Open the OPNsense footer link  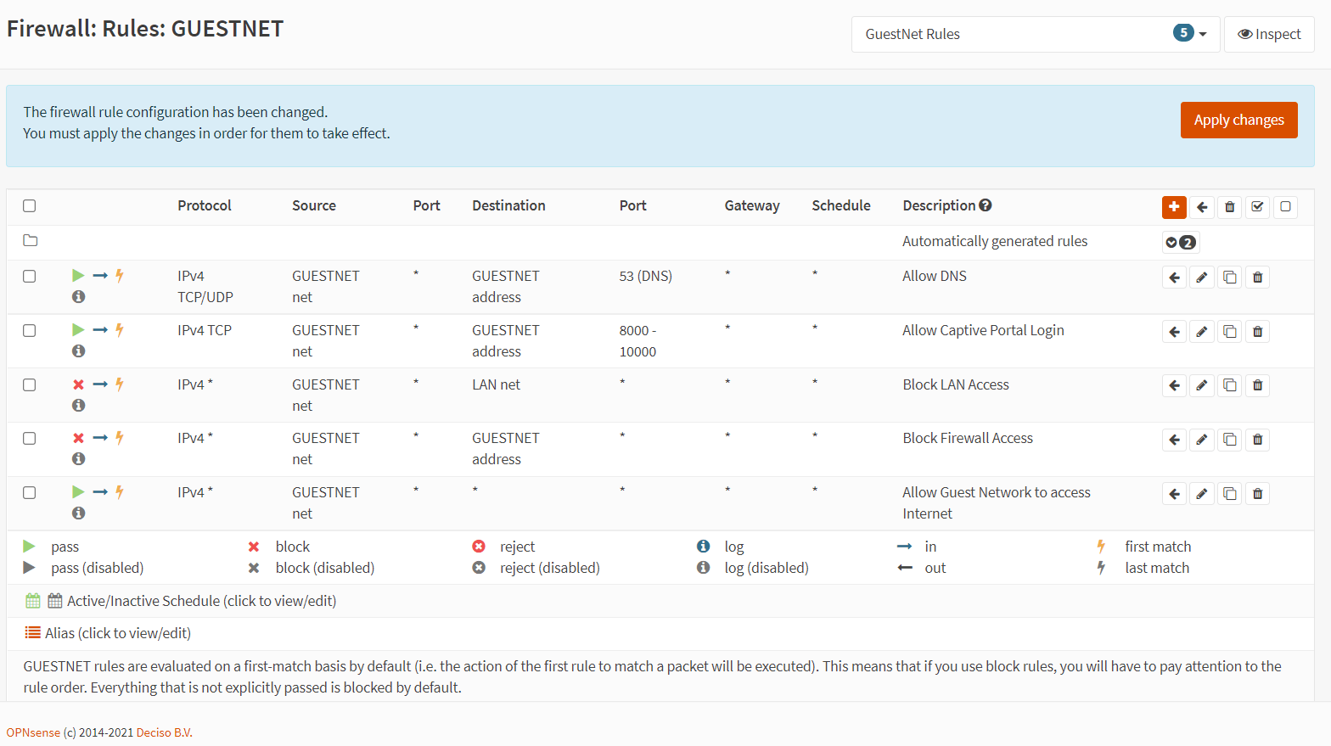pos(33,732)
